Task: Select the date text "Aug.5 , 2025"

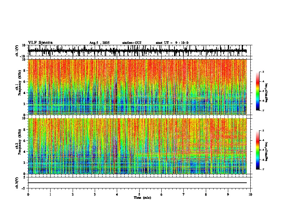Action: click(x=99, y=43)
